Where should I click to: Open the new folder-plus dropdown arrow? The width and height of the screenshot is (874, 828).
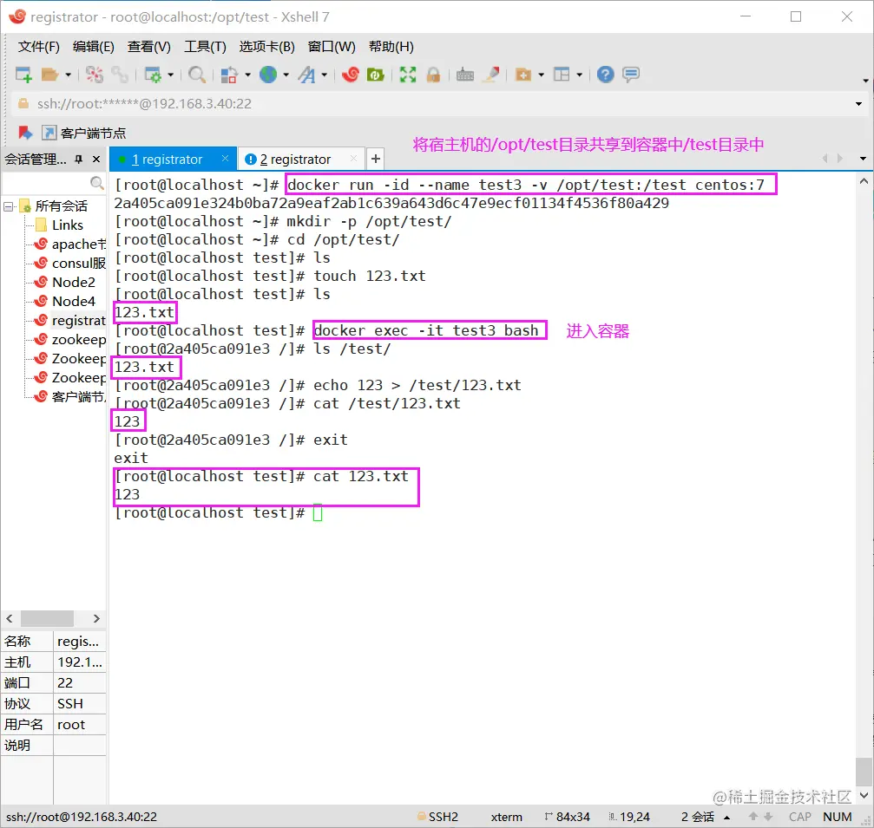[542, 74]
